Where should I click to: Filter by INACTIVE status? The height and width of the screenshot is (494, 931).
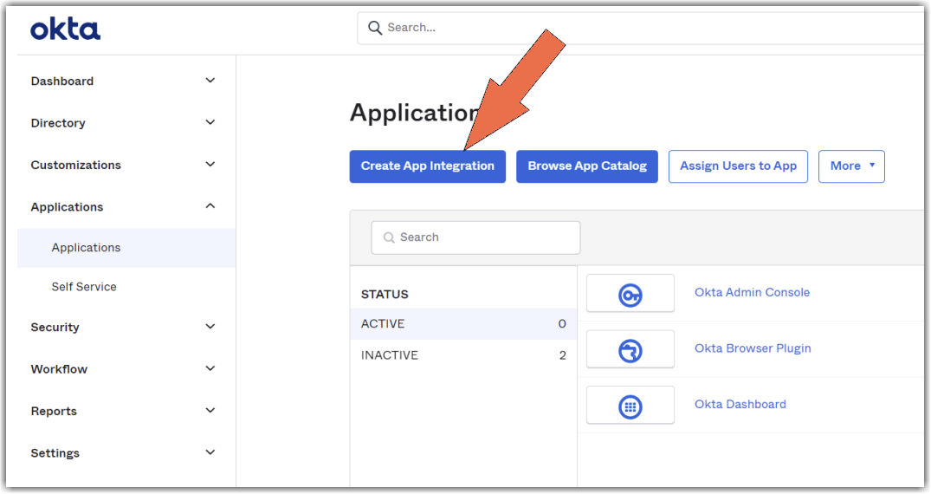(x=463, y=355)
